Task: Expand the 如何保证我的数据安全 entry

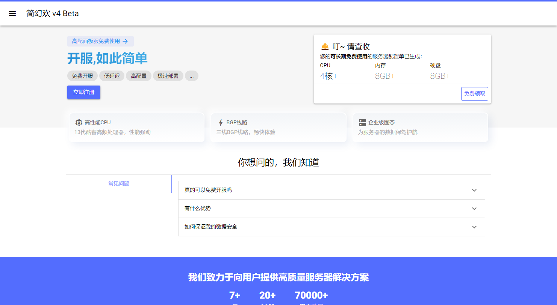Action: (331, 227)
